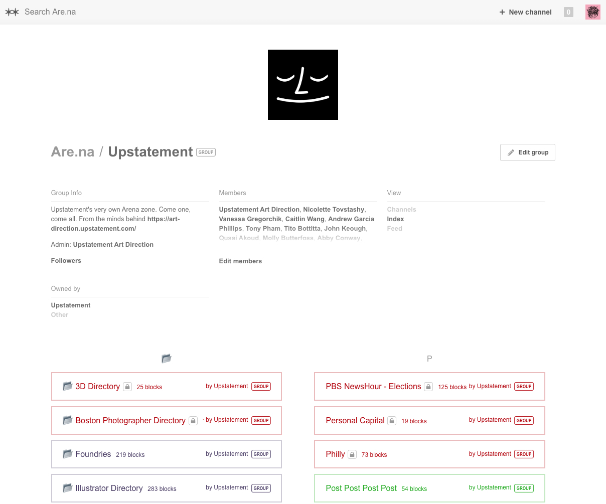
Task: Click GROUP badge in Foundries row
Action: tap(261, 454)
